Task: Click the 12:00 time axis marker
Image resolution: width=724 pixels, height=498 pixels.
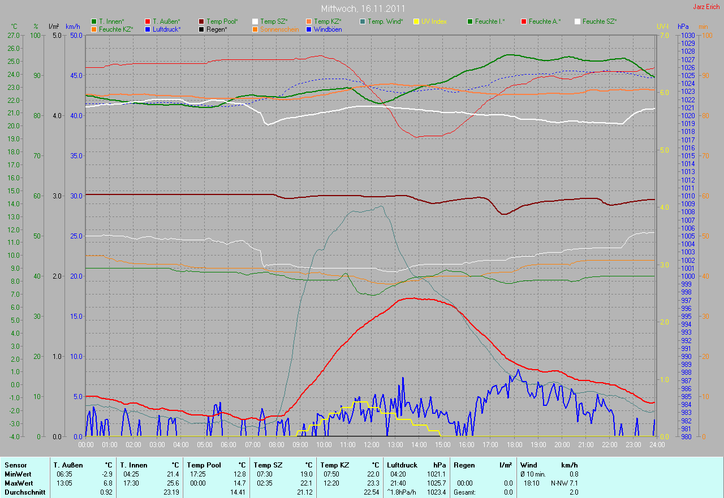Action: pos(371,444)
